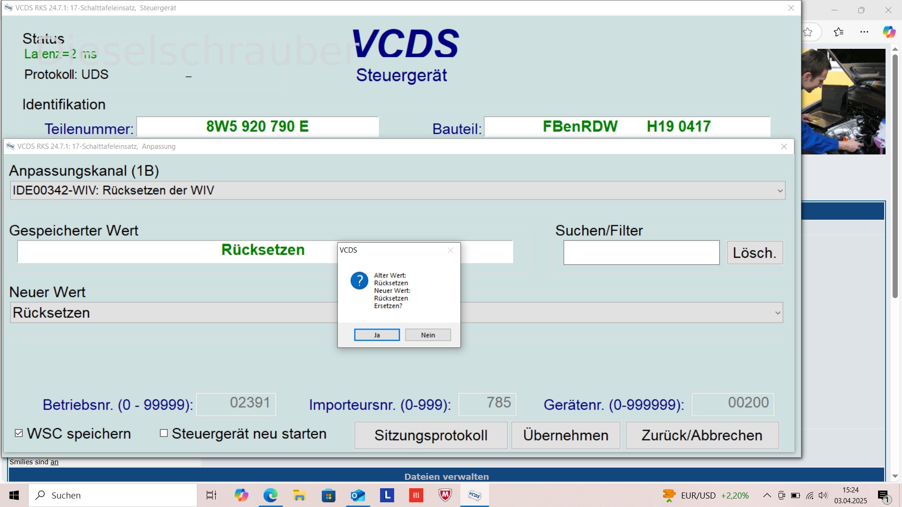Click the mechanic photo thumbnail in browser
Screen dimensions: 902x507
pyautogui.click(x=843, y=101)
